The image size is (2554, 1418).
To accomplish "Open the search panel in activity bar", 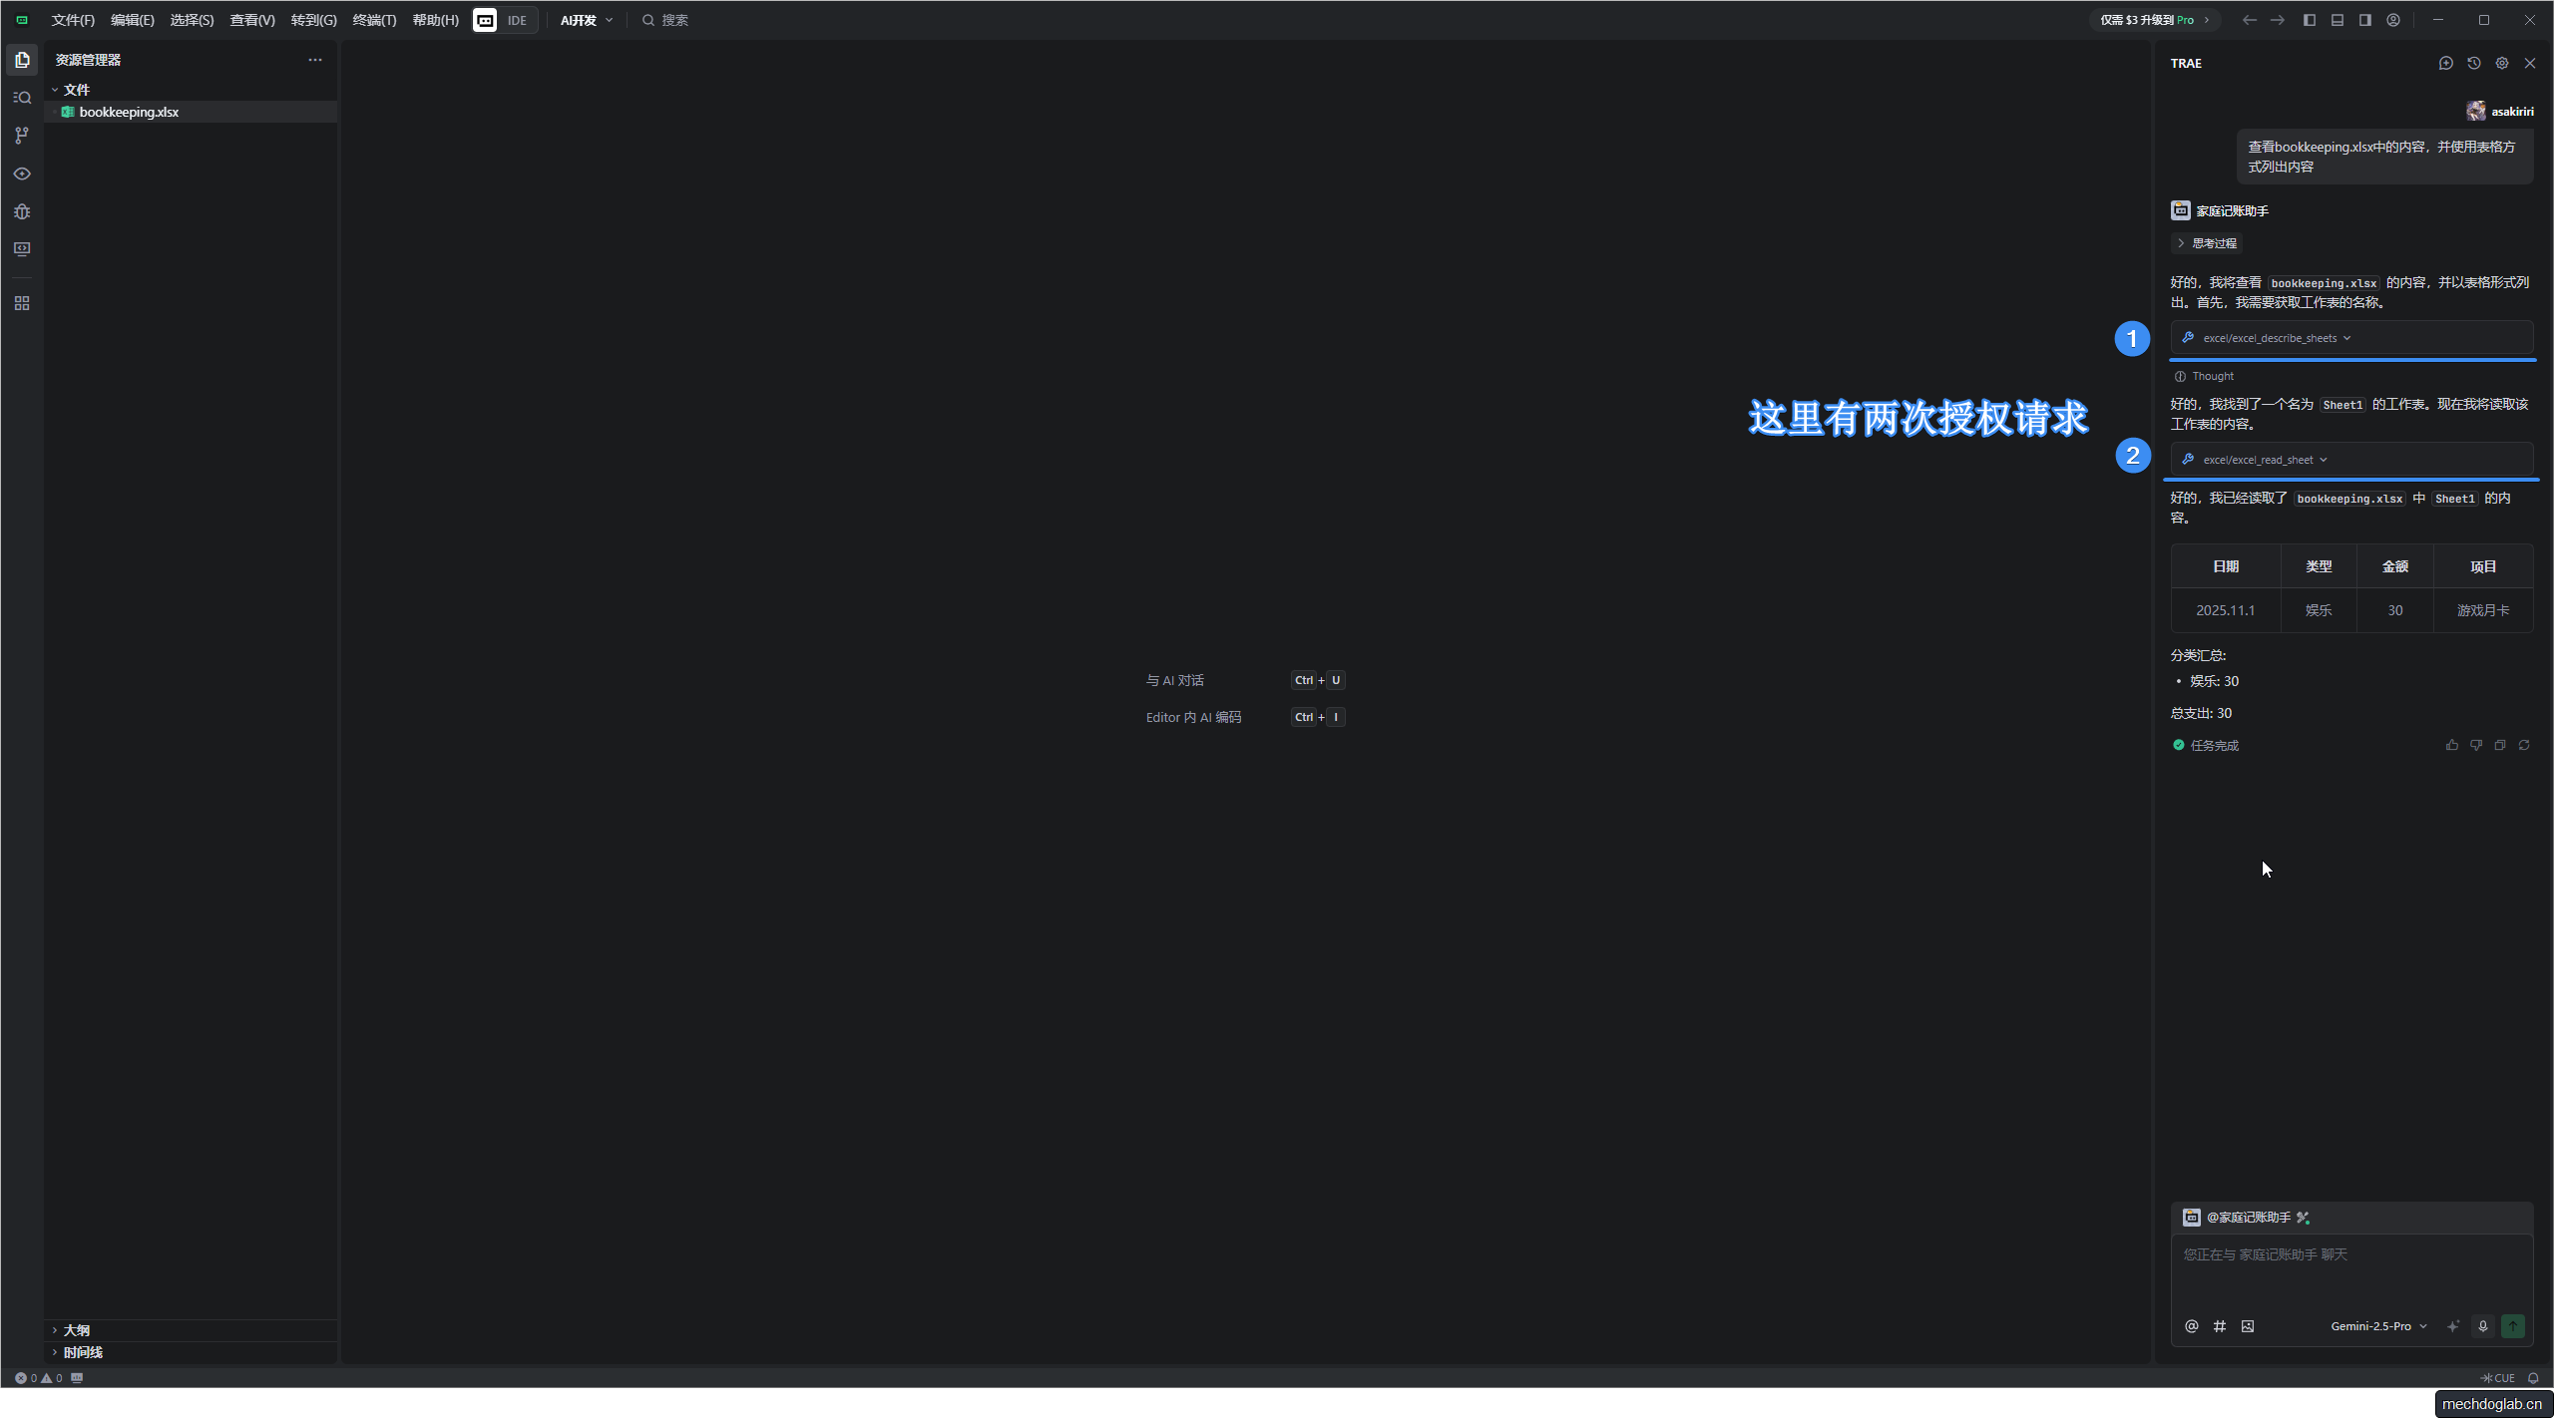I will (22, 98).
